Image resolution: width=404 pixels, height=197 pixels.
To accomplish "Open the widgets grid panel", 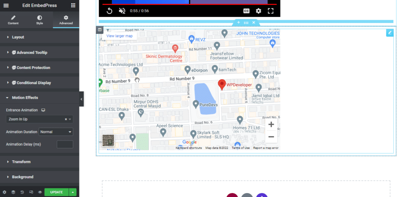I will click(73, 5).
